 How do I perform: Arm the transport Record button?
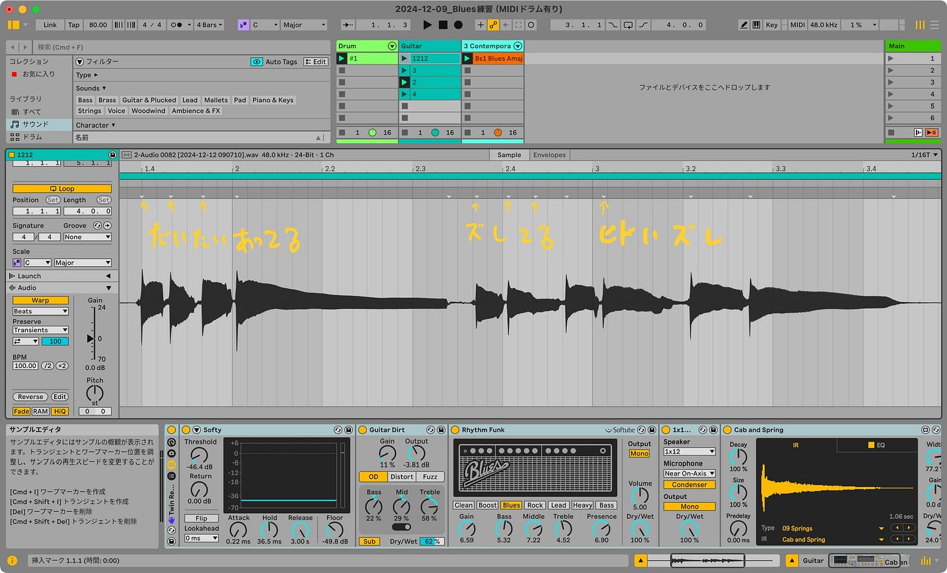(x=458, y=25)
